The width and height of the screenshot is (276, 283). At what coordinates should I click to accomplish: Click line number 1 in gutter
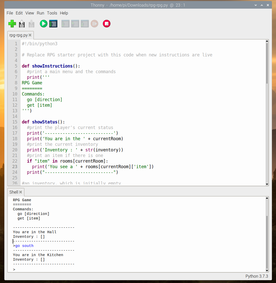tap(16, 43)
